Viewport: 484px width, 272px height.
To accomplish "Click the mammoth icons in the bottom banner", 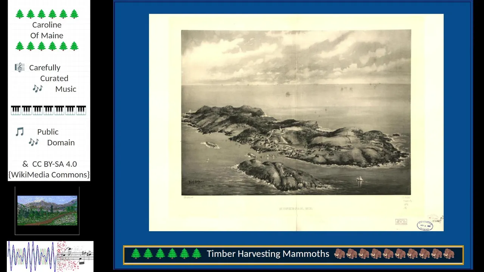I will [x=394, y=254].
